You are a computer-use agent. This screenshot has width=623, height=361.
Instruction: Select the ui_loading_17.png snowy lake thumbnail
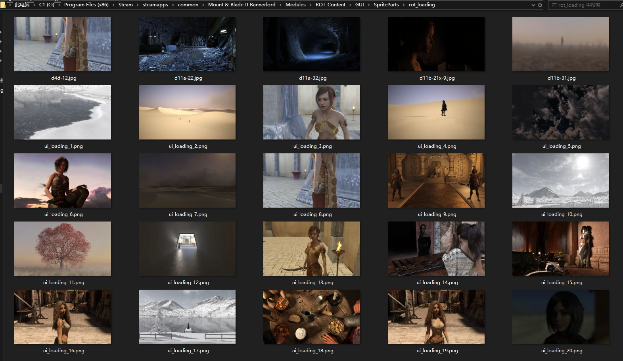187,317
